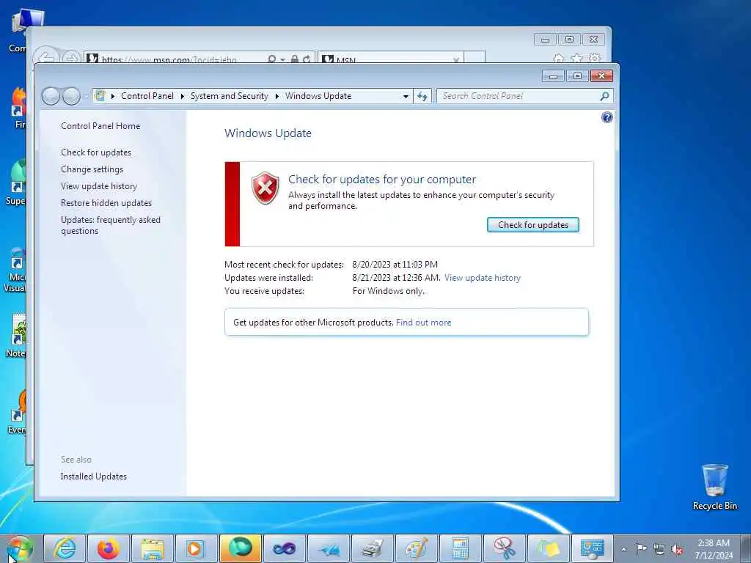
Task: Click the printer taskbar icon
Action: 373,548
